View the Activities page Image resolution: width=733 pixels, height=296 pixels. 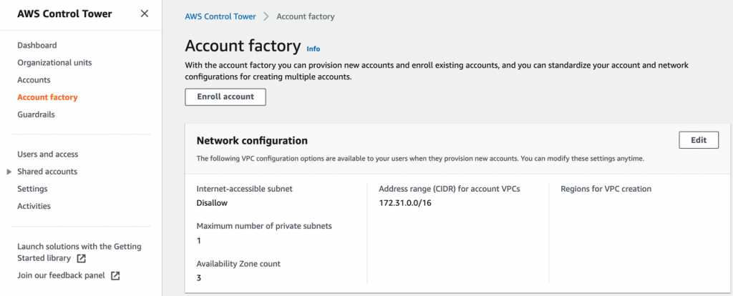tap(34, 206)
